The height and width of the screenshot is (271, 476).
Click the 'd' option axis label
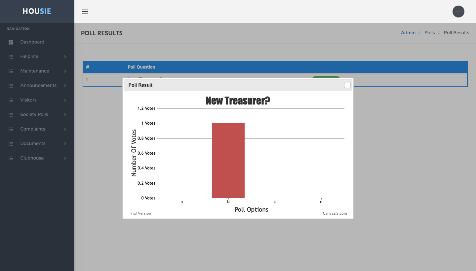(321, 202)
